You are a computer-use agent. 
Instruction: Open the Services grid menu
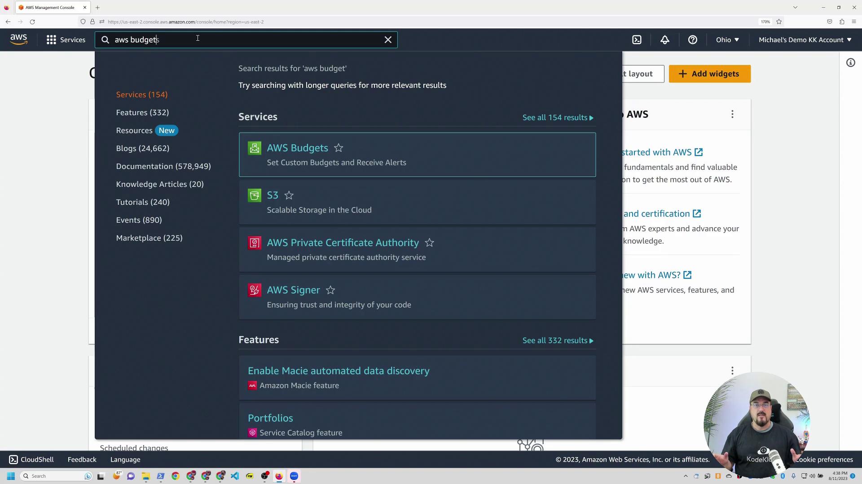click(66, 40)
